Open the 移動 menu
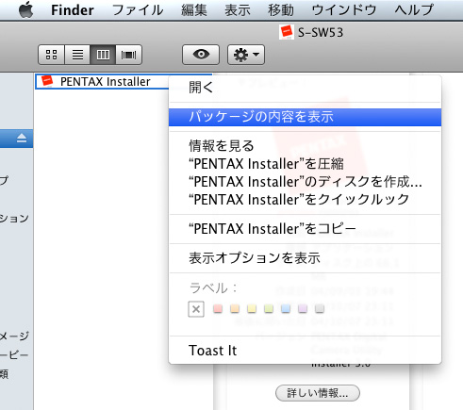 [281, 10]
